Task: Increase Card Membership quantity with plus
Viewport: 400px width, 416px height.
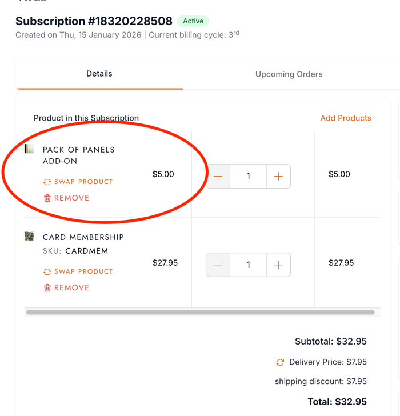Action: [x=278, y=265]
